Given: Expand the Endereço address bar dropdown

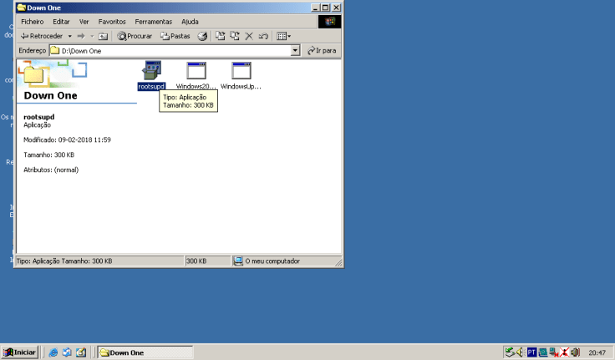Looking at the screenshot, I should (295, 51).
